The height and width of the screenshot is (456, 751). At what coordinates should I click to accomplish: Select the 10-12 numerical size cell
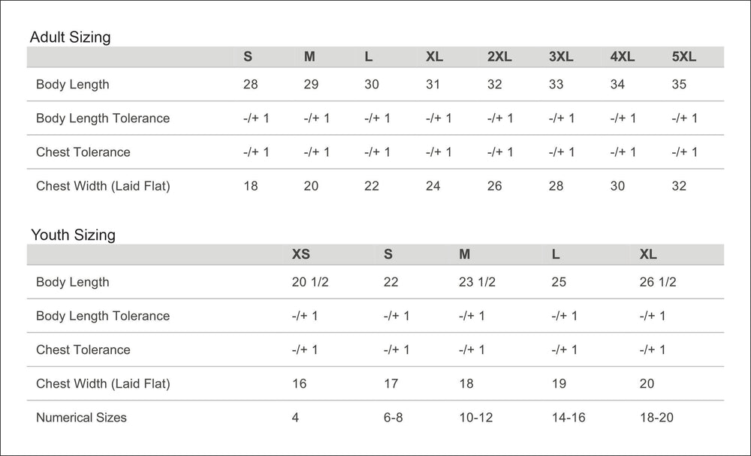(475, 417)
